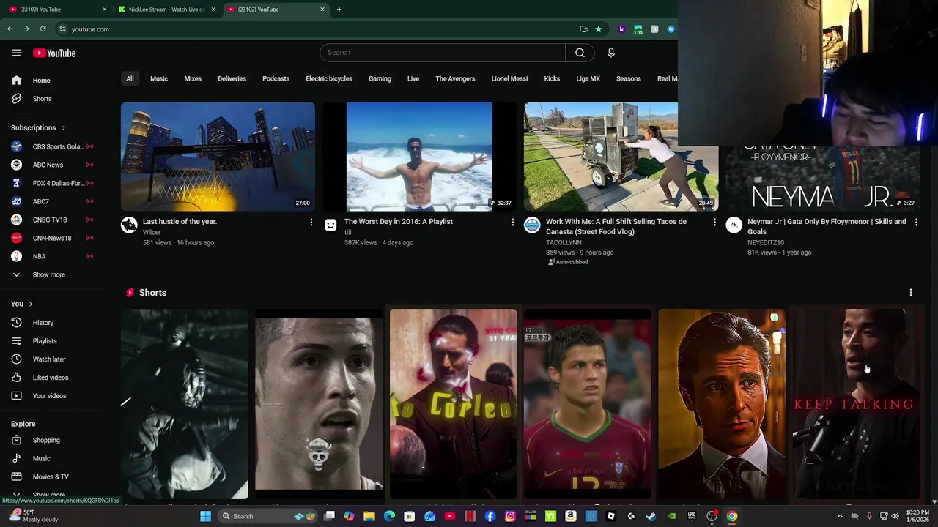Switch to the first YouTube browser tab

click(57, 10)
